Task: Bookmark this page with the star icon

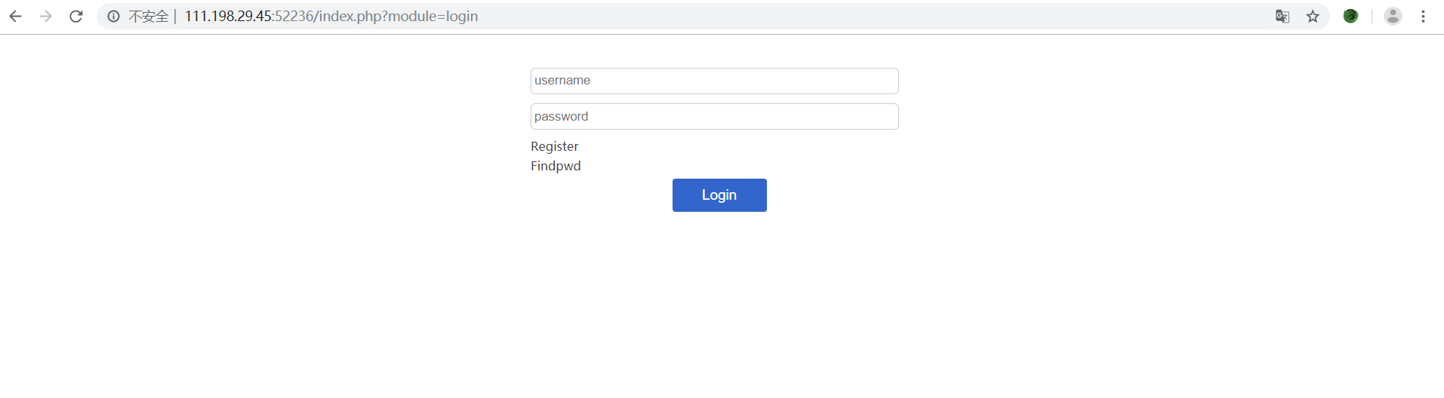Action: [x=1313, y=17]
